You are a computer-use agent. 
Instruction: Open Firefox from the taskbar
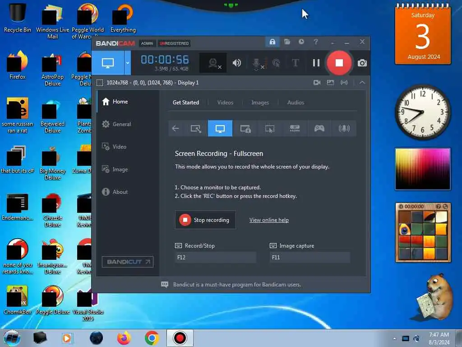[124, 338]
